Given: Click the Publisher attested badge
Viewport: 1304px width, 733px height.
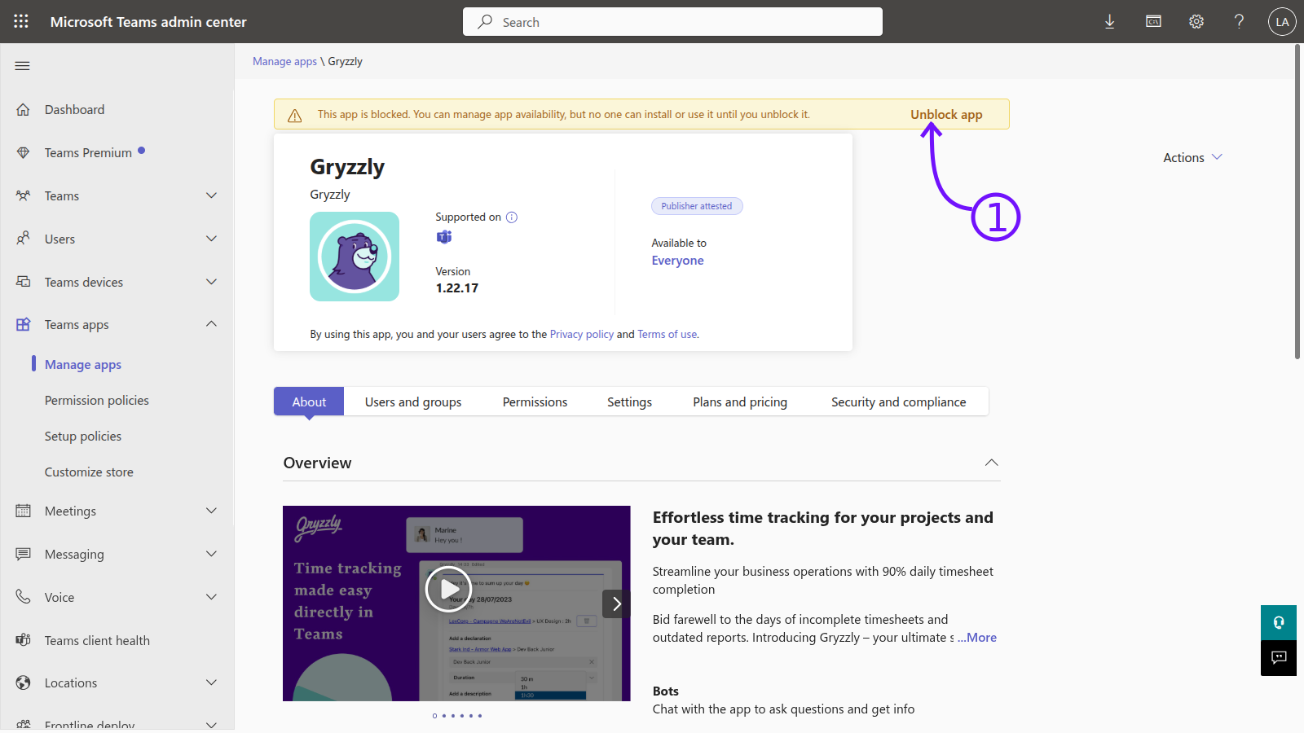Looking at the screenshot, I should [697, 206].
